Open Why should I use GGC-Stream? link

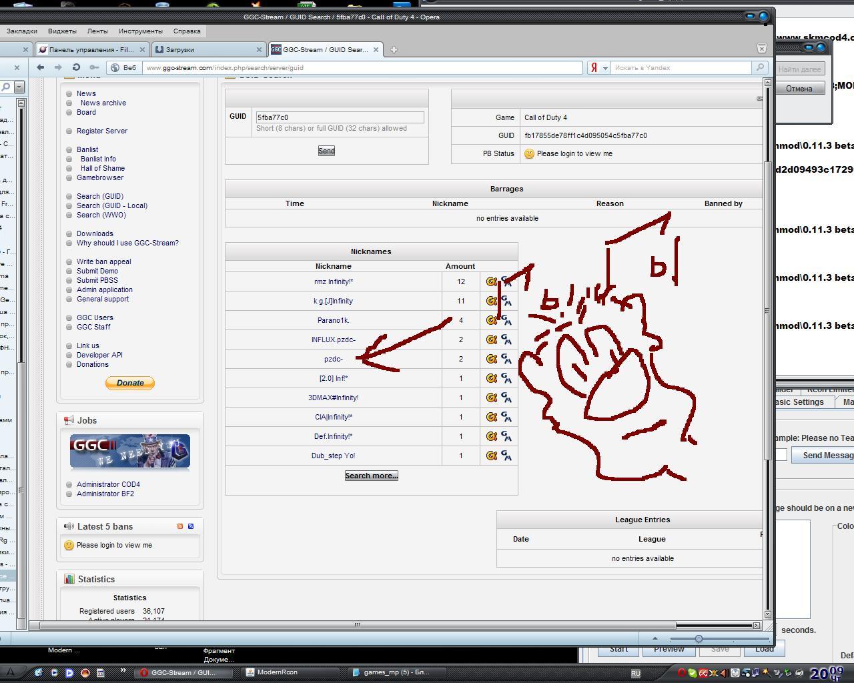[x=127, y=243]
